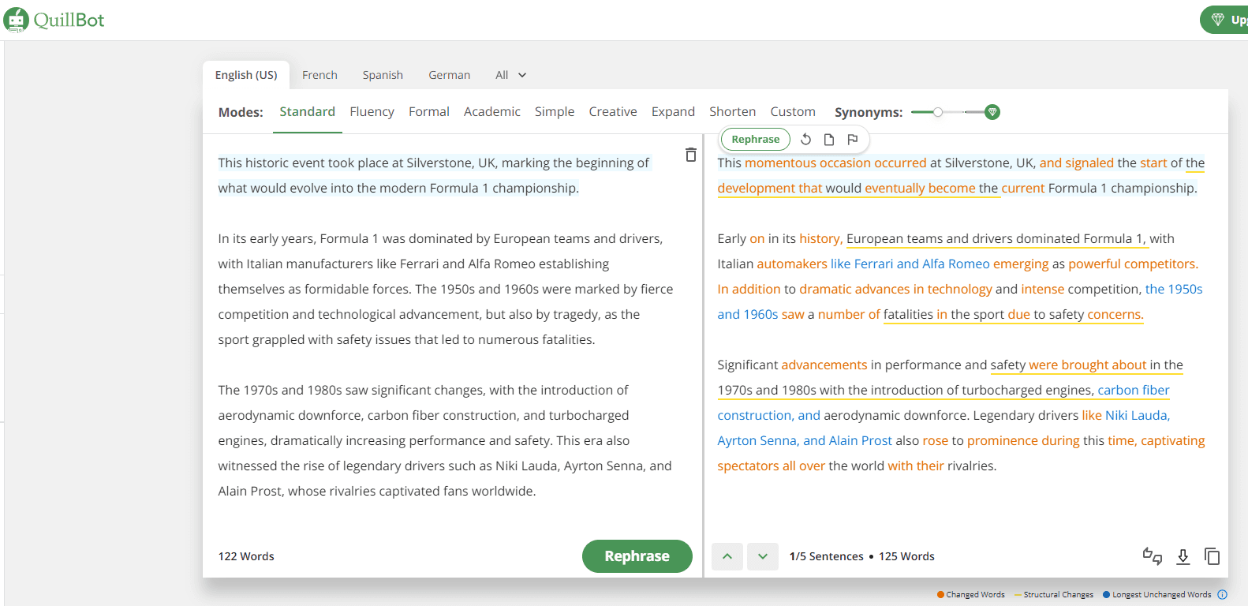Go to the QuillBot logo home
Image resolution: width=1248 pixels, height=606 pixels.
pyautogui.click(x=54, y=20)
